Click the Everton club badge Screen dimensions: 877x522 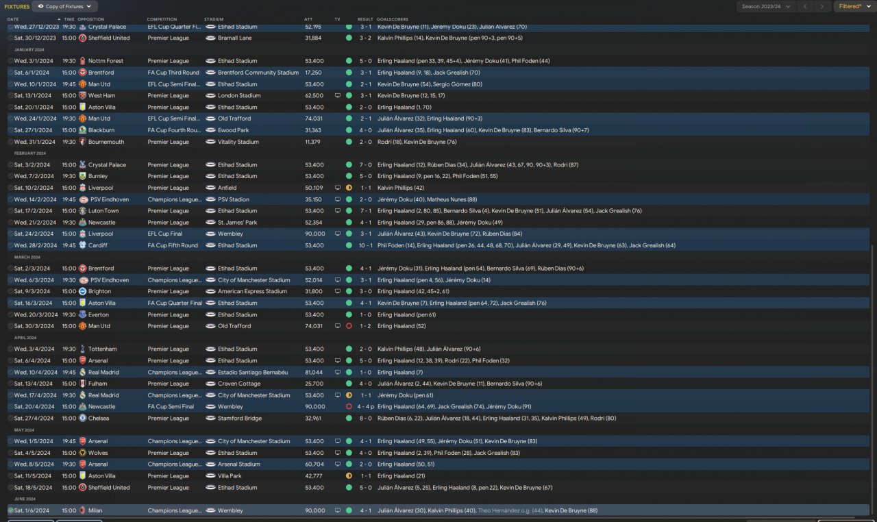tap(82, 314)
